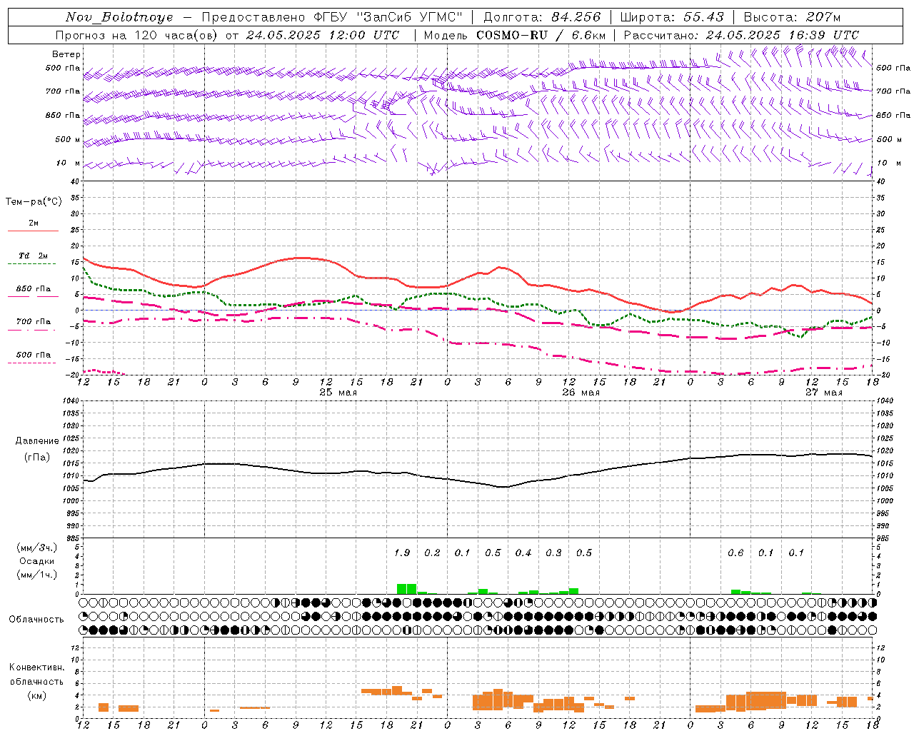The width and height of the screenshot is (914, 731).
Task: Click the (мм/3ч.) precipitation unit label
Action: click(37, 548)
